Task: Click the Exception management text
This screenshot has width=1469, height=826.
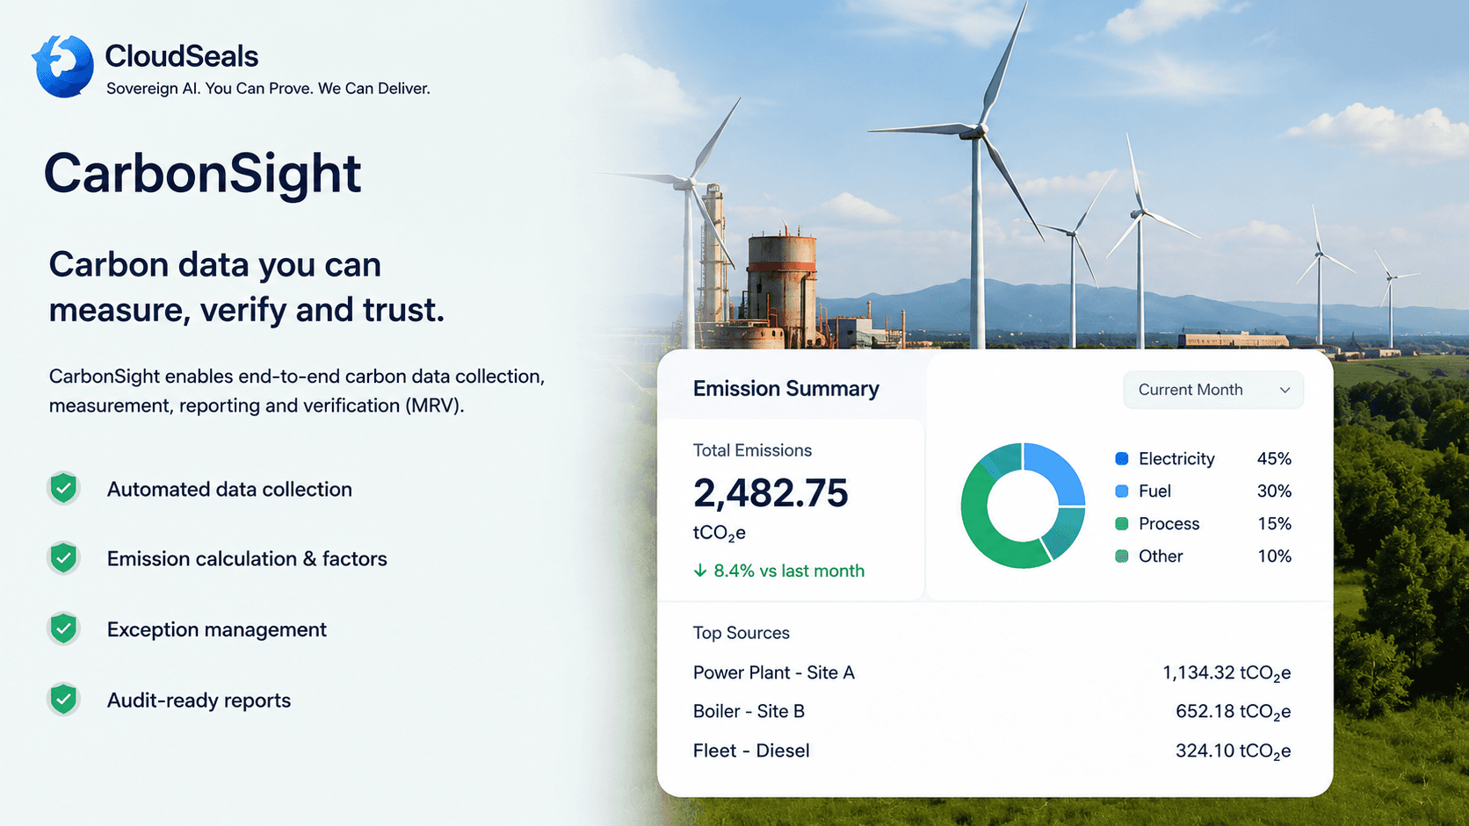Action: click(217, 629)
